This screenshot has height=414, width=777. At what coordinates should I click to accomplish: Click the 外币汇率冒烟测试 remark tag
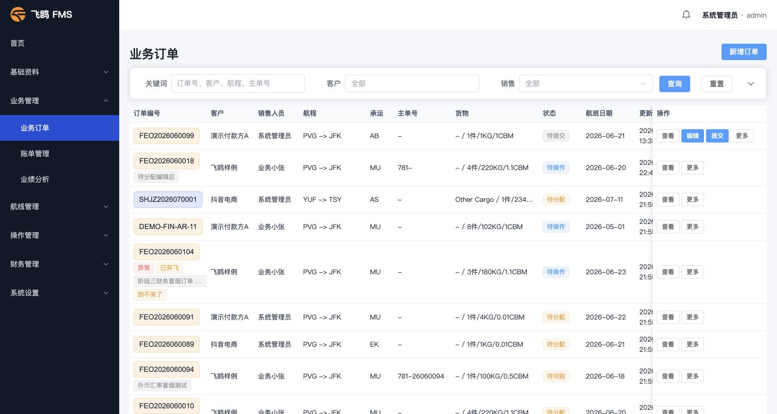click(162, 385)
